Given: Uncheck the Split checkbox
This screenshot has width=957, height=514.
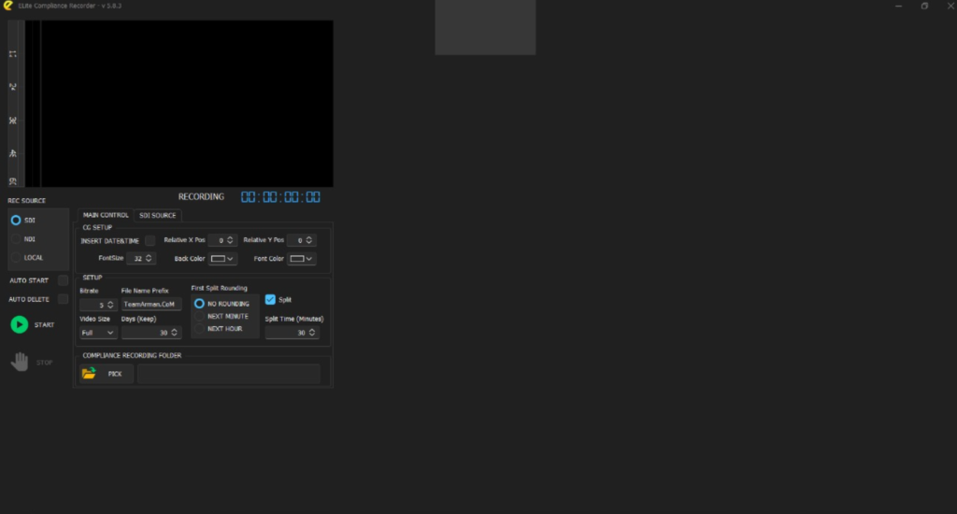Looking at the screenshot, I should [270, 300].
